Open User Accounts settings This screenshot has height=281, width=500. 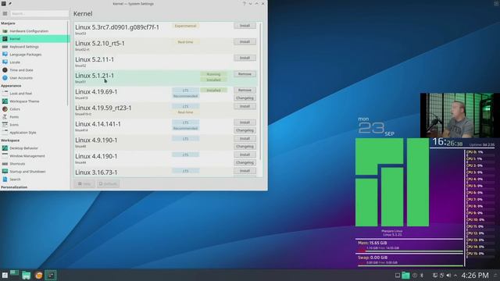click(x=34, y=78)
